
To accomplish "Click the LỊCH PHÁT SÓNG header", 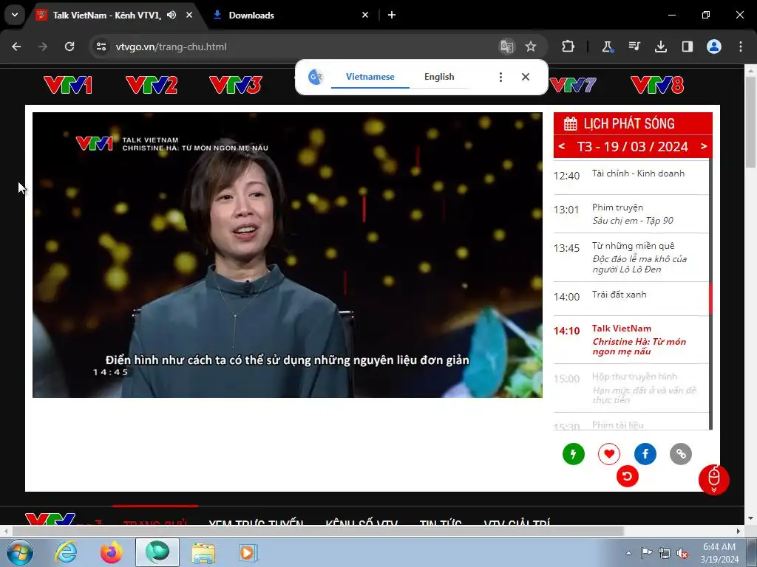I will point(633,123).
